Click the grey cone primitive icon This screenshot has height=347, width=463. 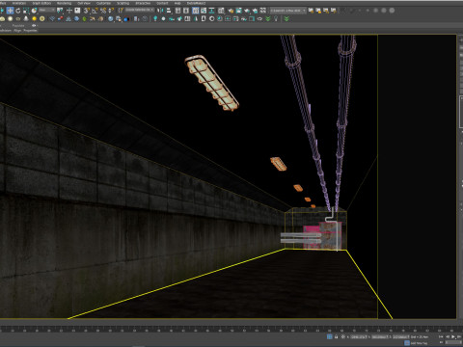tap(26, 18)
